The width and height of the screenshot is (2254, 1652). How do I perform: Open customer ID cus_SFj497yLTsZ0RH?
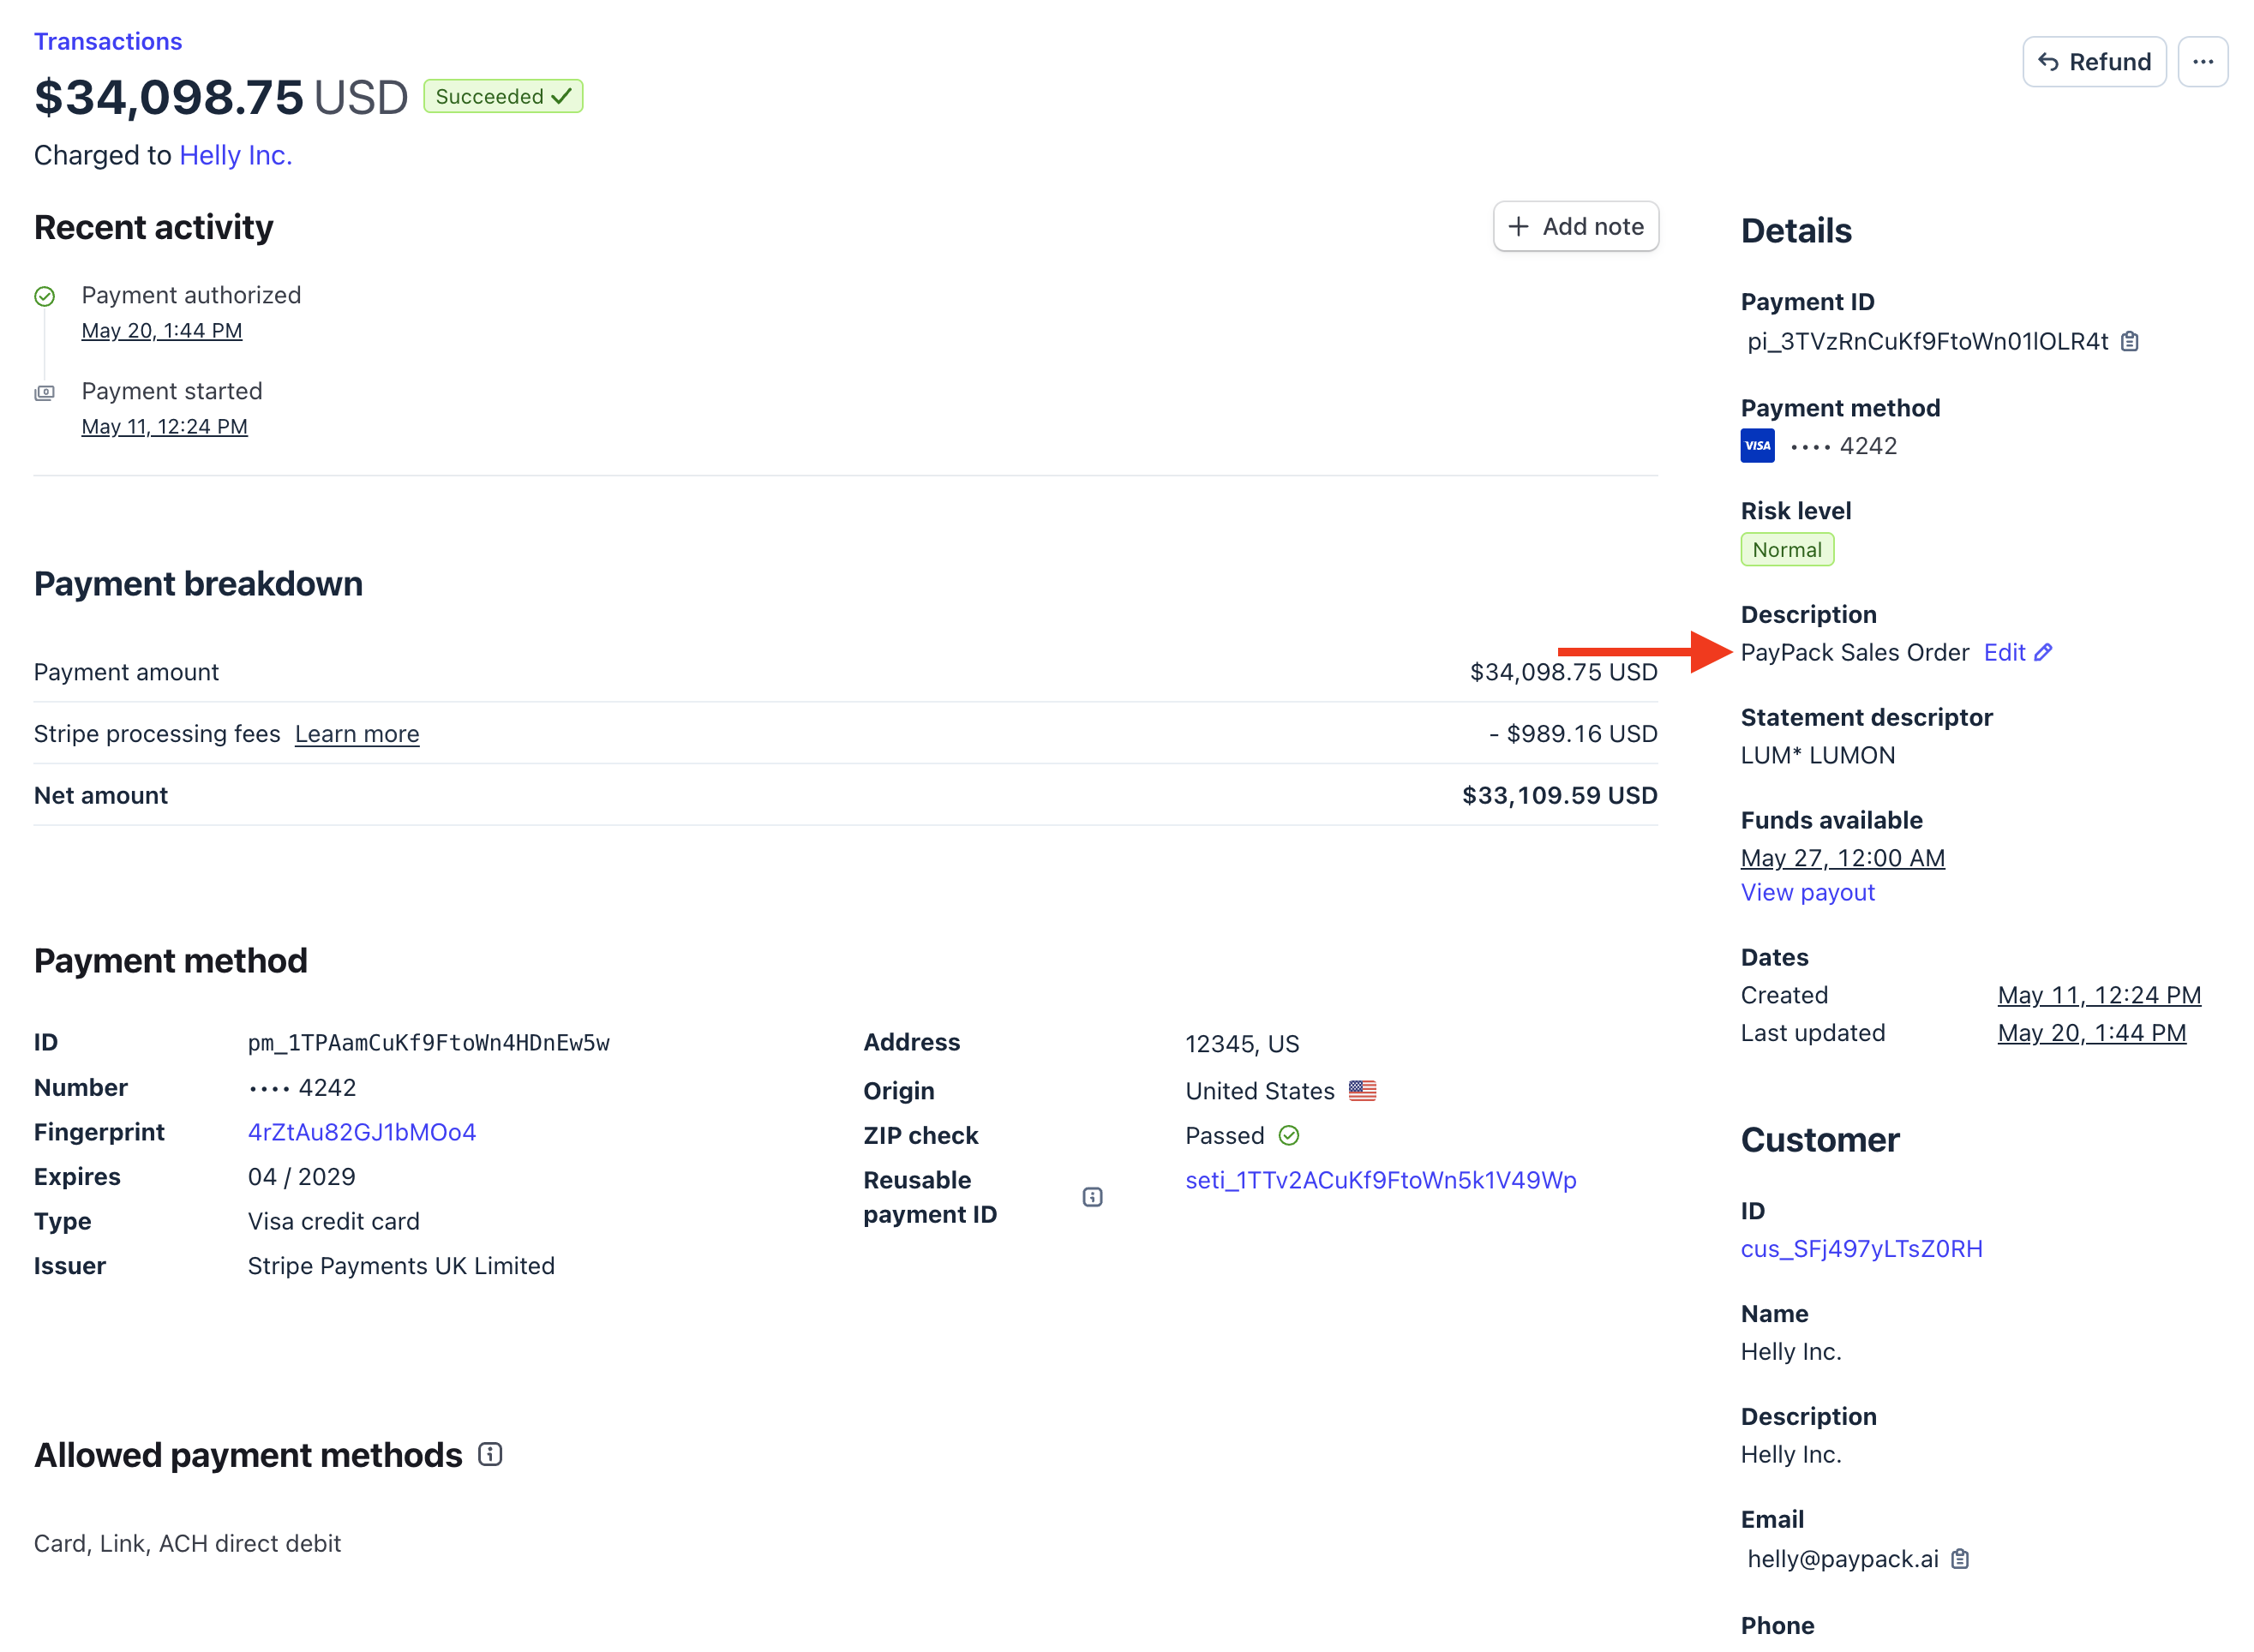1861,1249
